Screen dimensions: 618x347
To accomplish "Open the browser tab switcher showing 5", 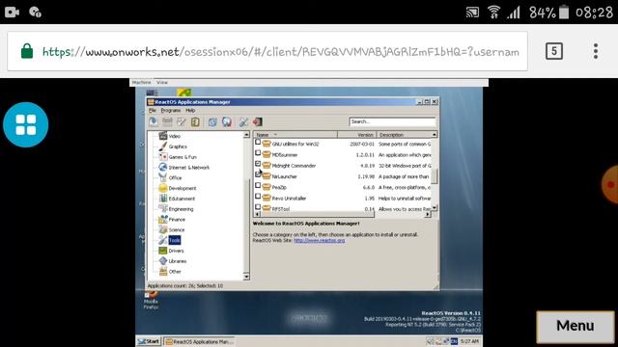I will (x=553, y=51).
